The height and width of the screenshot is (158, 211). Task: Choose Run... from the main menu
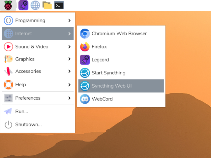point(21,111)
